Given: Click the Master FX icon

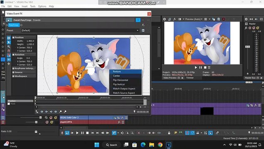Looking at the screenshot, I should (x=246, y=28).
